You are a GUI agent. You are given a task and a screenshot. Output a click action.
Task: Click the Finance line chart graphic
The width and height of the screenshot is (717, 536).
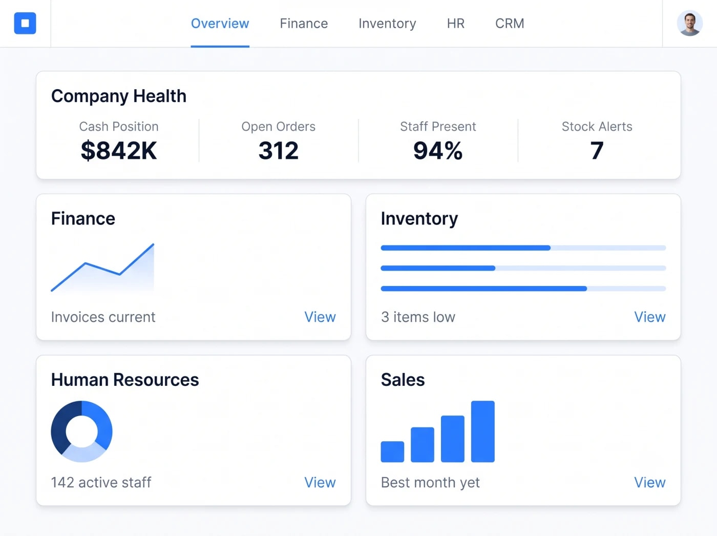coord(102,267)
